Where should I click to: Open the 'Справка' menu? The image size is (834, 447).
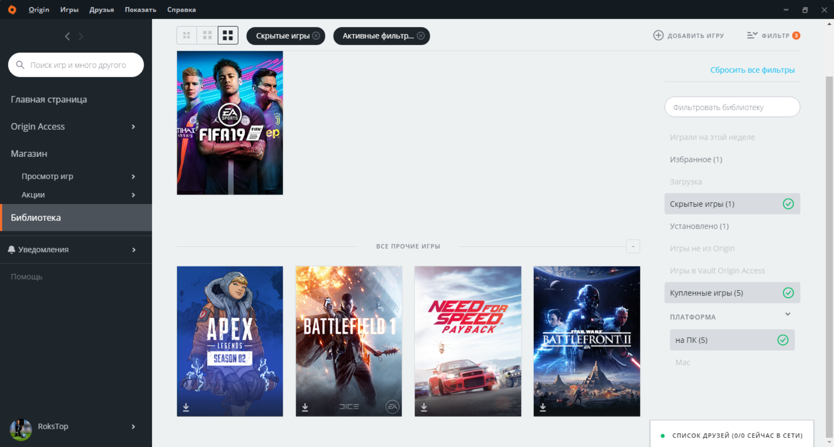[x=182, y=10]
